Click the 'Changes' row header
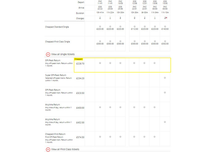 (80, 18)
